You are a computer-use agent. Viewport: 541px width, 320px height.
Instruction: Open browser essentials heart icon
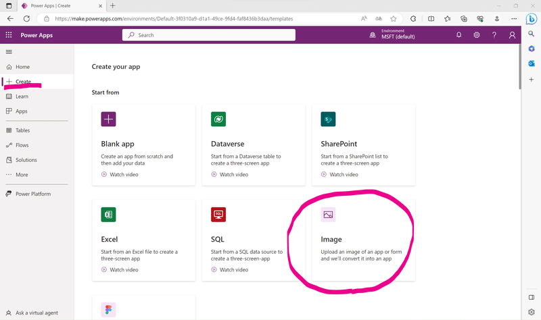(480, 19)
